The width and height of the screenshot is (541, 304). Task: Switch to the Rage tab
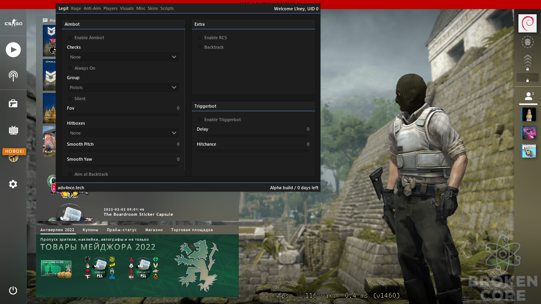pyautogui.click(x=76, y=8)
